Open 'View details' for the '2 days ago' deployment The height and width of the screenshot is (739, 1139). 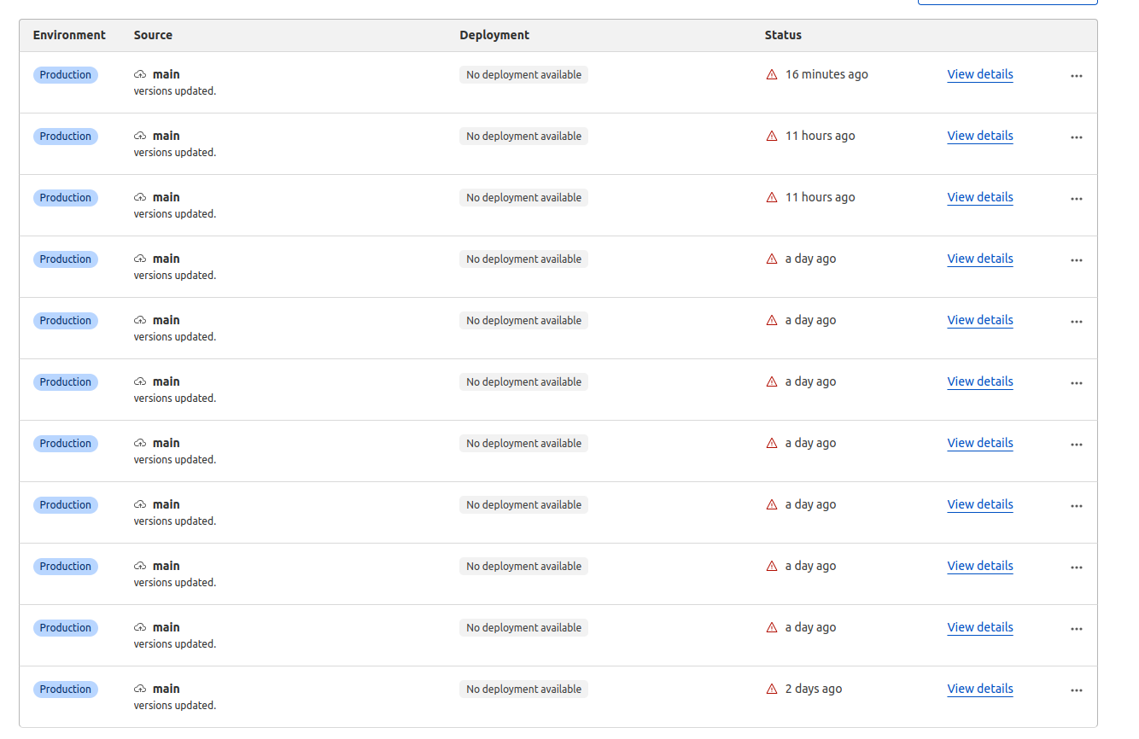pos(980,689)
